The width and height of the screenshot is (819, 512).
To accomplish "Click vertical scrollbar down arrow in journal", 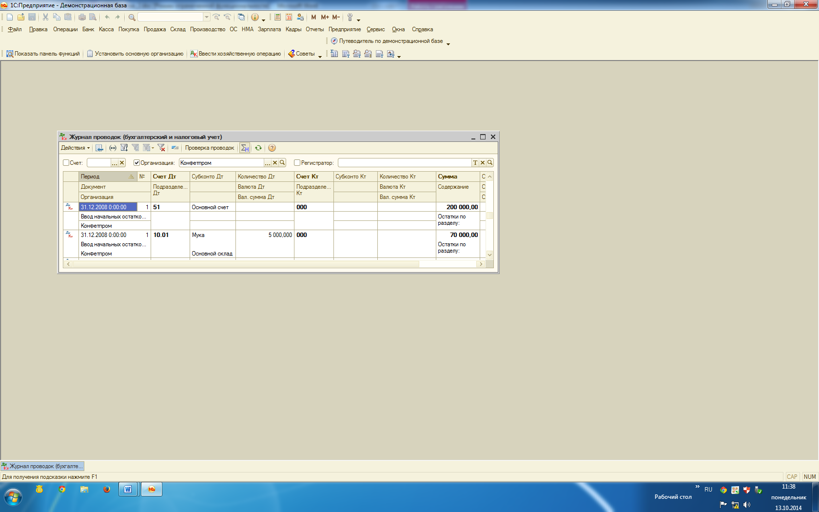I will point(490,255).
